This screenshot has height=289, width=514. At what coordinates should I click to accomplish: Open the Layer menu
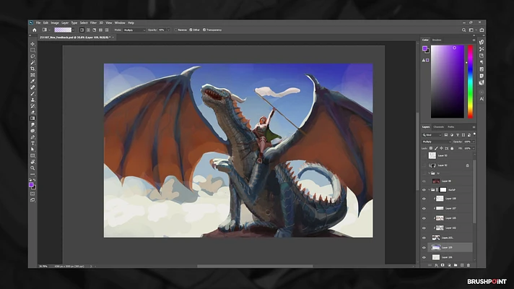click(x=65, y=23)
